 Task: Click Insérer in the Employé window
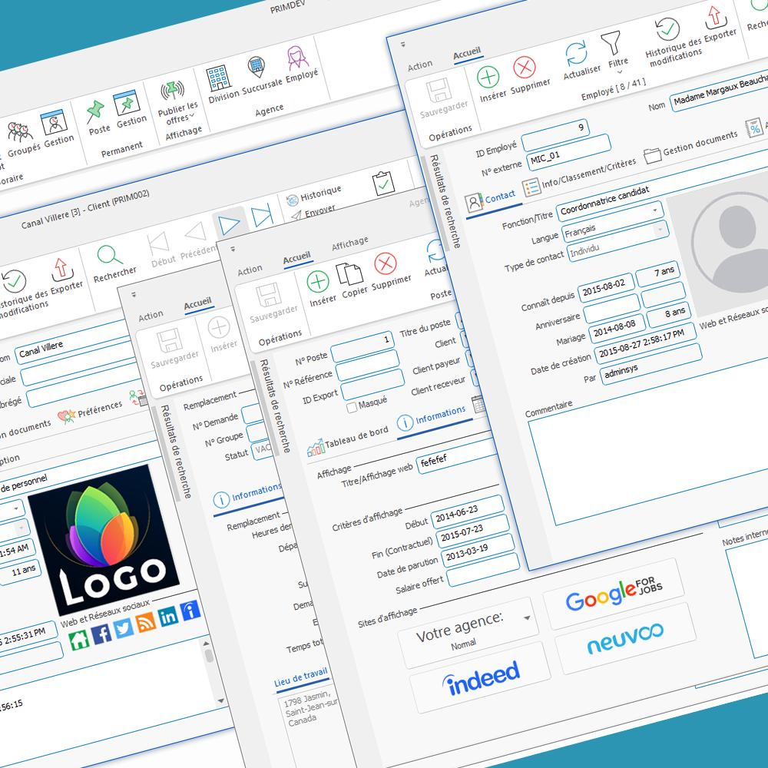[488, 78]
